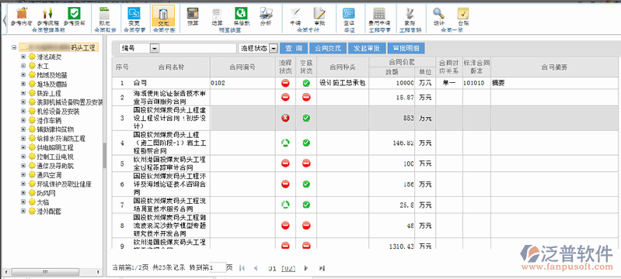
Task: Open the 编号 field dropdown
Action: click(155, 48)
